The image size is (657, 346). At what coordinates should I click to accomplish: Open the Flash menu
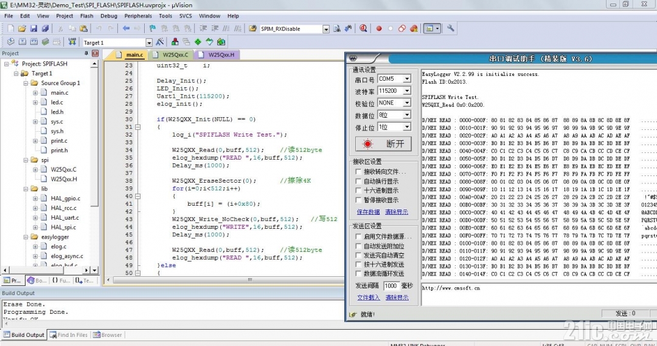click(x=87, y=16)
